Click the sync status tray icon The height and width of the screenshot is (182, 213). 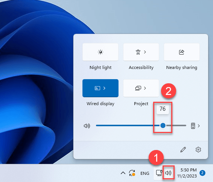(132, 173)
